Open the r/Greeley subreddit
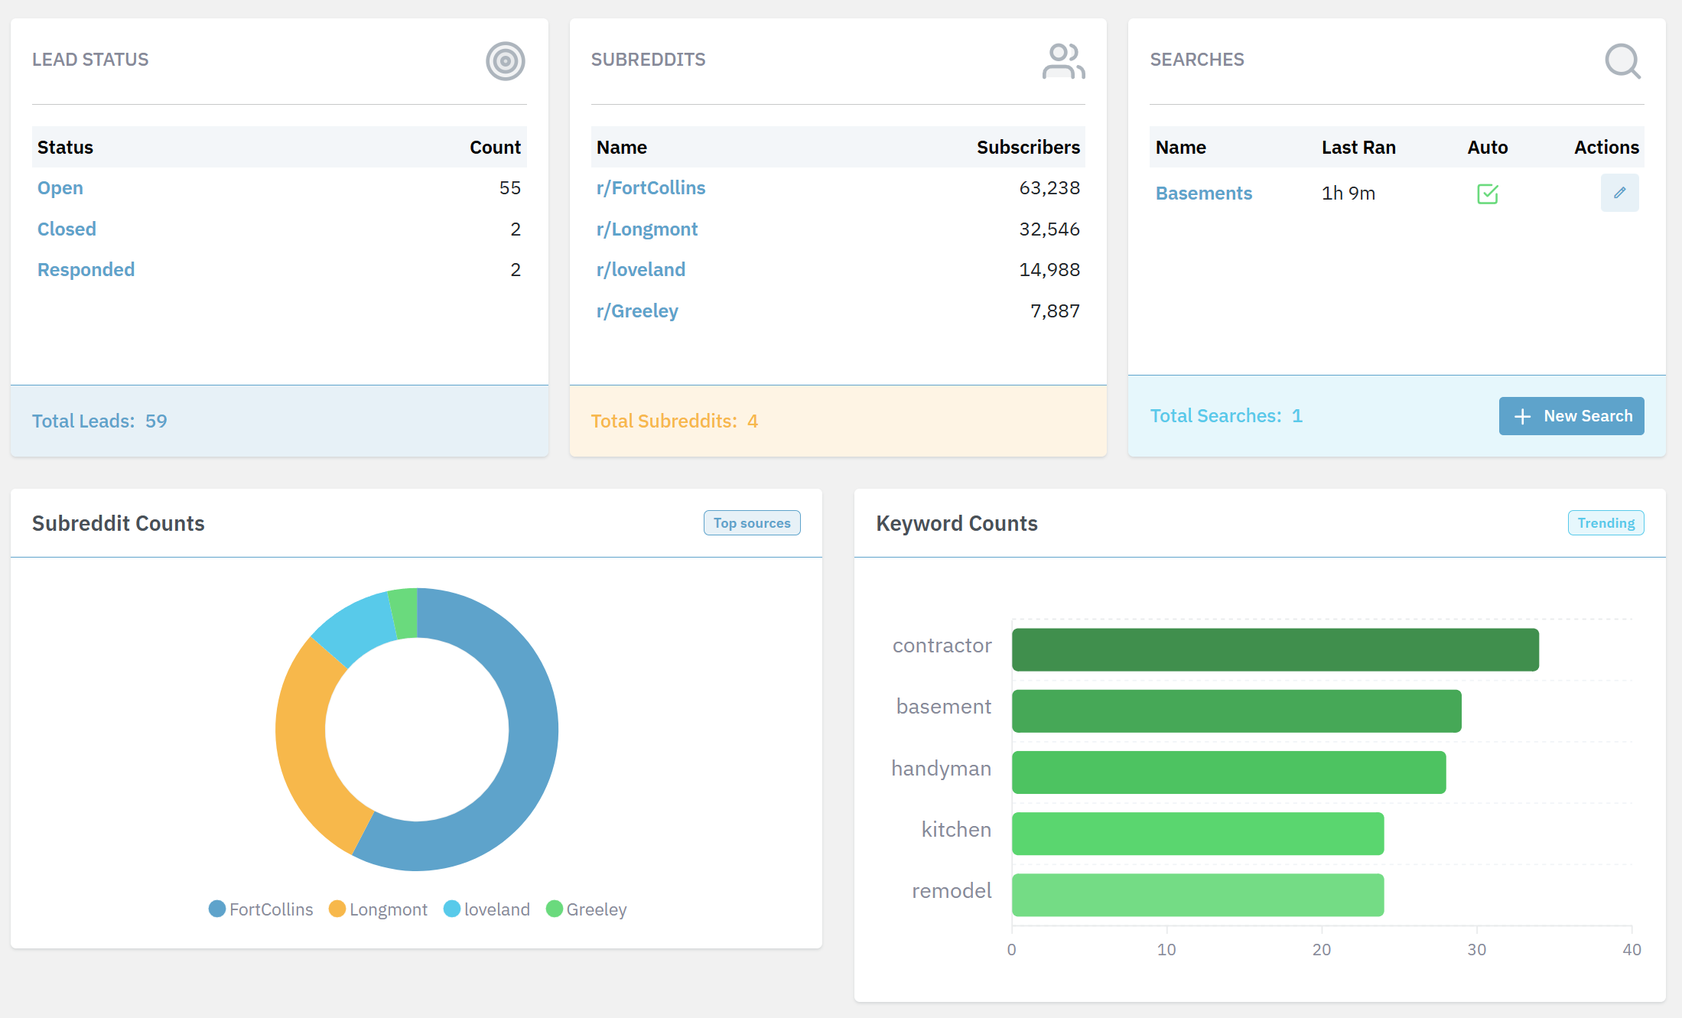This screenshot has height=1018, width=1682. [x=637, y=311]
